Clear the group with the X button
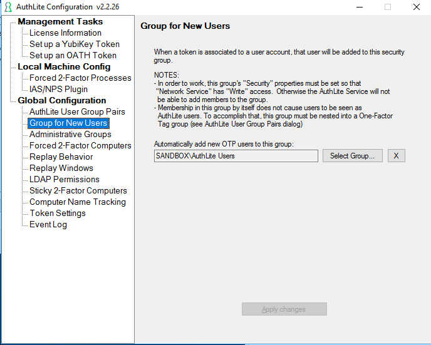Viewport: 431px width, 345px height. [x=396, y=156]
